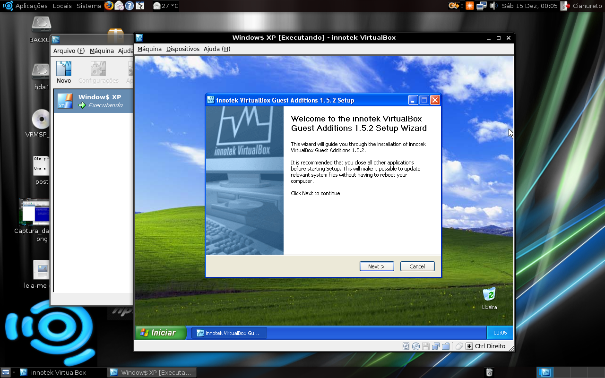Image resolution: width=605 pixels, height=378 pixels.
Task: Click the network adapter icon in VM status bar
Action: tap(436, 346)
